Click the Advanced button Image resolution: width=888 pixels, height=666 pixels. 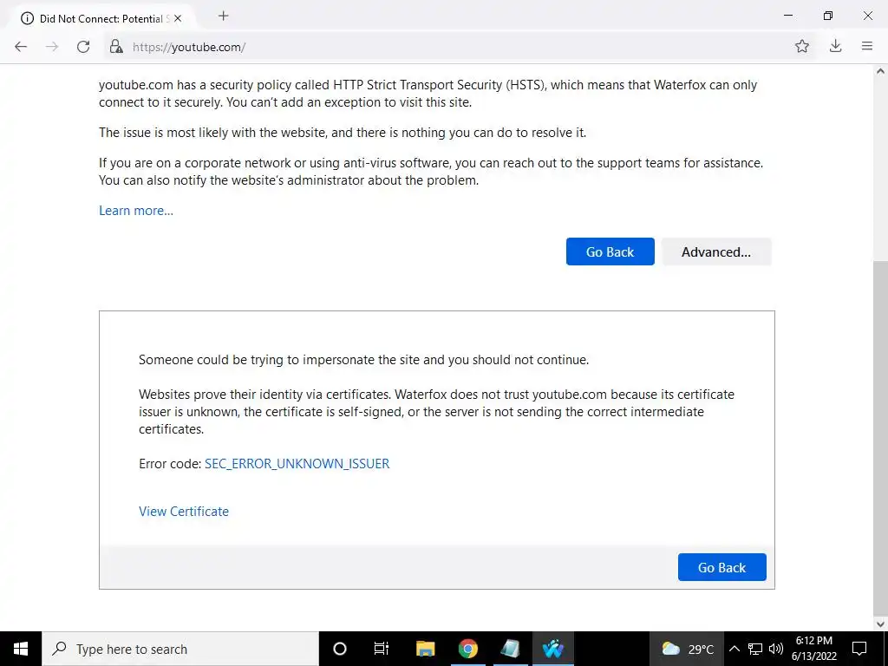coord(716,252)
